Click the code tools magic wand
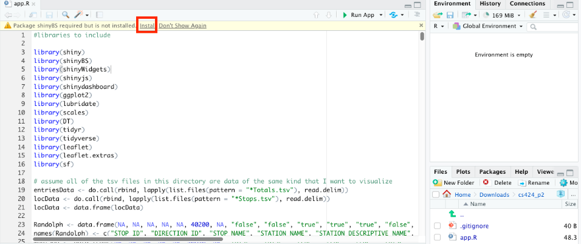Viewport: 581px width, 244px height. point(78,15)
